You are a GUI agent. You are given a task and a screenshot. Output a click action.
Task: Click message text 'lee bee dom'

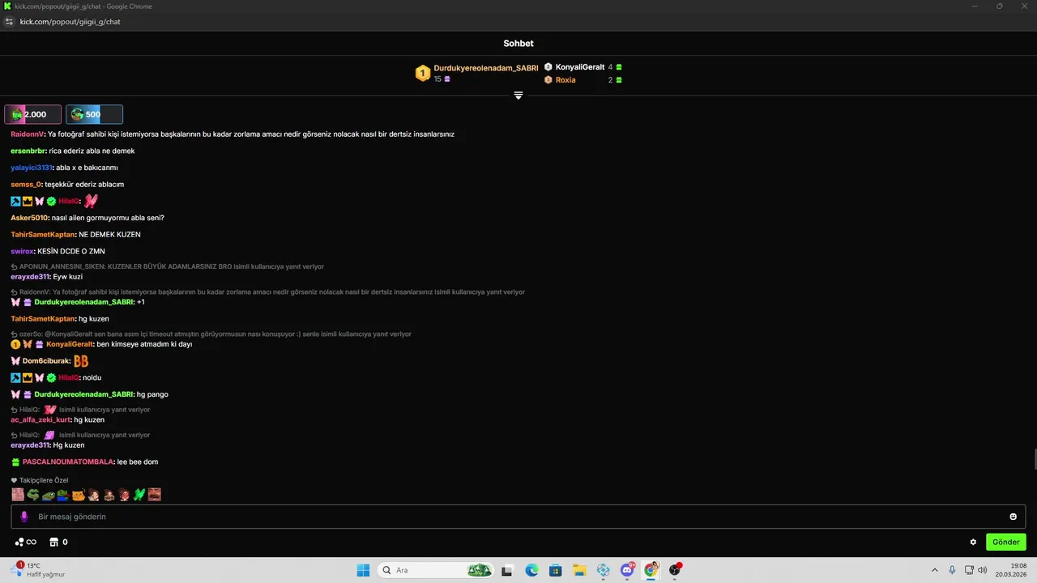coord(138,462)
